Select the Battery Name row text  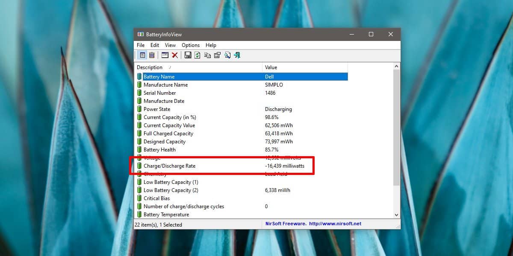point(159,77)
